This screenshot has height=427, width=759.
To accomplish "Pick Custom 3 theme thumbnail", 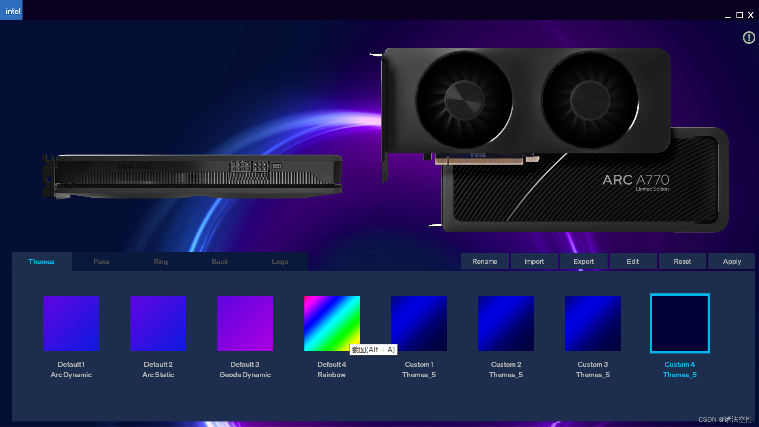I will [x=593, y=323].
